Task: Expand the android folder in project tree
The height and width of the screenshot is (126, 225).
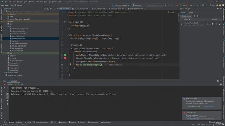Action: pyautogui.click(x=6, y=19)
